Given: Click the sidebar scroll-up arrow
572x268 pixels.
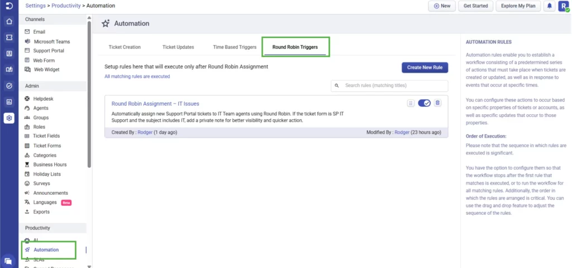Looking at the screenshot, I should click(x=89, y=17).
